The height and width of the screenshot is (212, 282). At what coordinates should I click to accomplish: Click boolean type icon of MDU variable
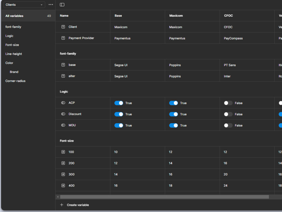63,125
